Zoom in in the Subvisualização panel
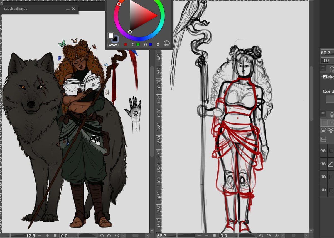The width and height of the screenshot is (334, 238). point(47,235)
